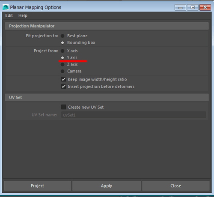Viewport: 214px width, 197px height.
Task: Enable Create new UV Set checkbox
Action: pyautogui.click(x=64, y=107)
